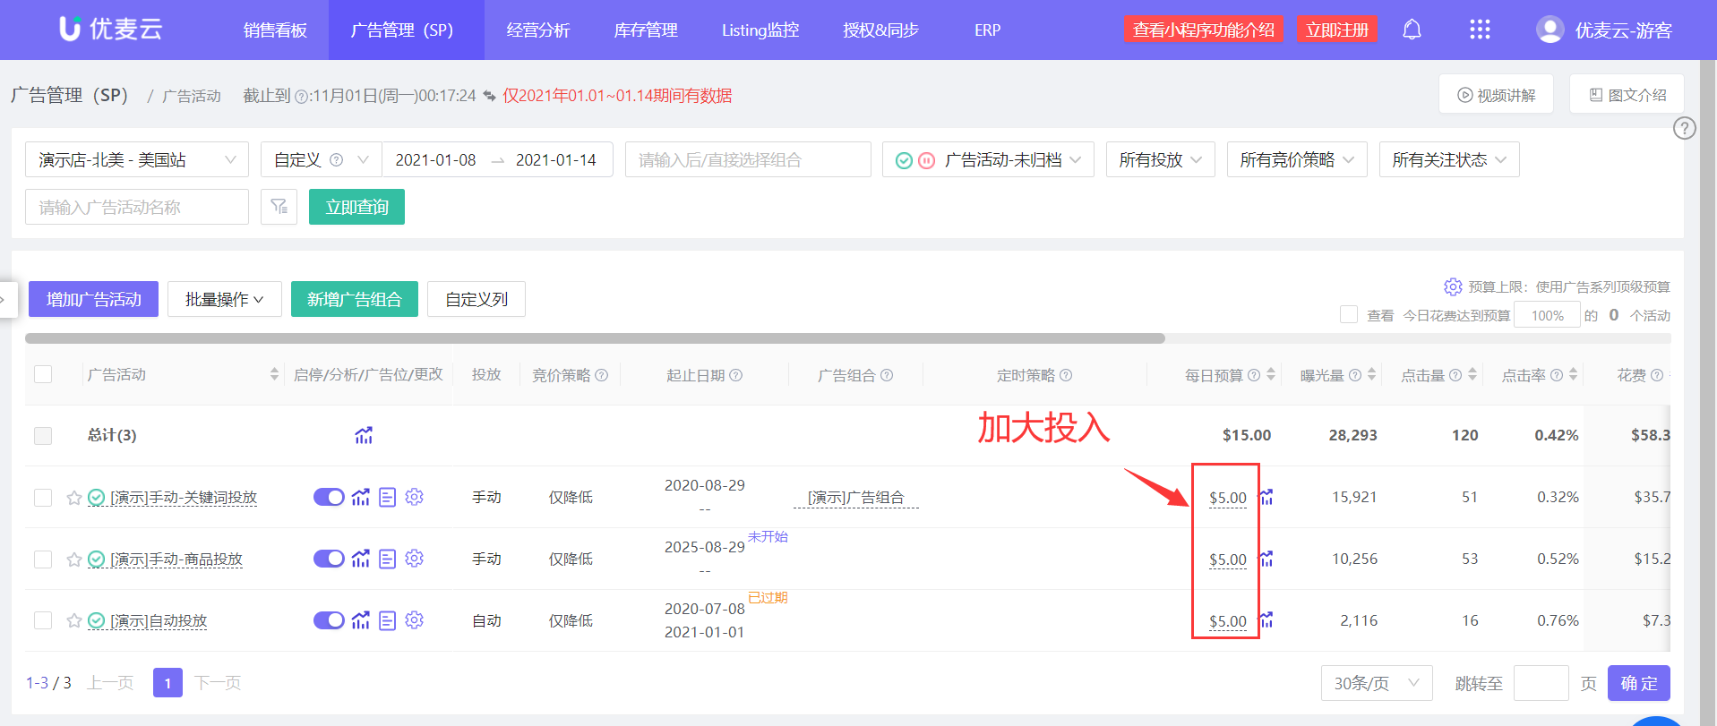This screenshot has height=726, width=1717.
Task: Open 视频讲解 video tutorial
Action: click(1496, 95)
